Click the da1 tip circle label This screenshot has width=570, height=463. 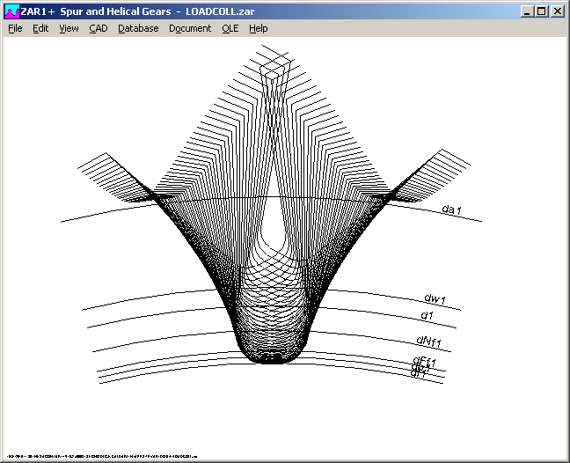(451, 209)
